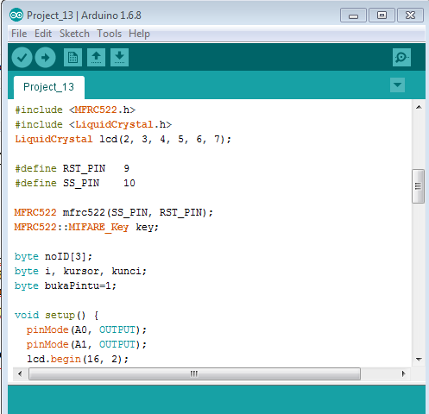Click the vertical scrollbar down arrow
The image size is (429, 414).
coord(419,359)
